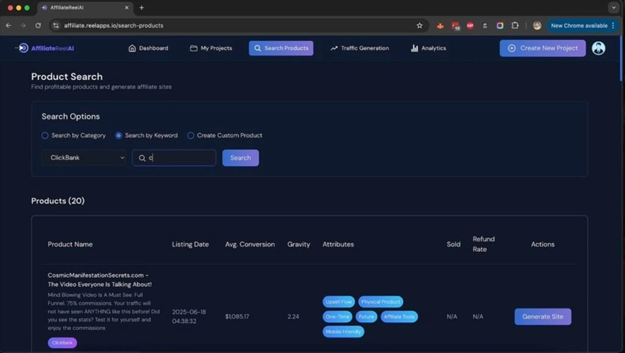Click the orange extension icon in toolbar
Screen dimensions: 625x353
440,26
